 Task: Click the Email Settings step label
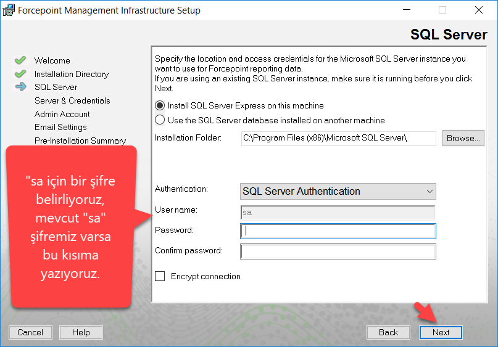[60, 127]
